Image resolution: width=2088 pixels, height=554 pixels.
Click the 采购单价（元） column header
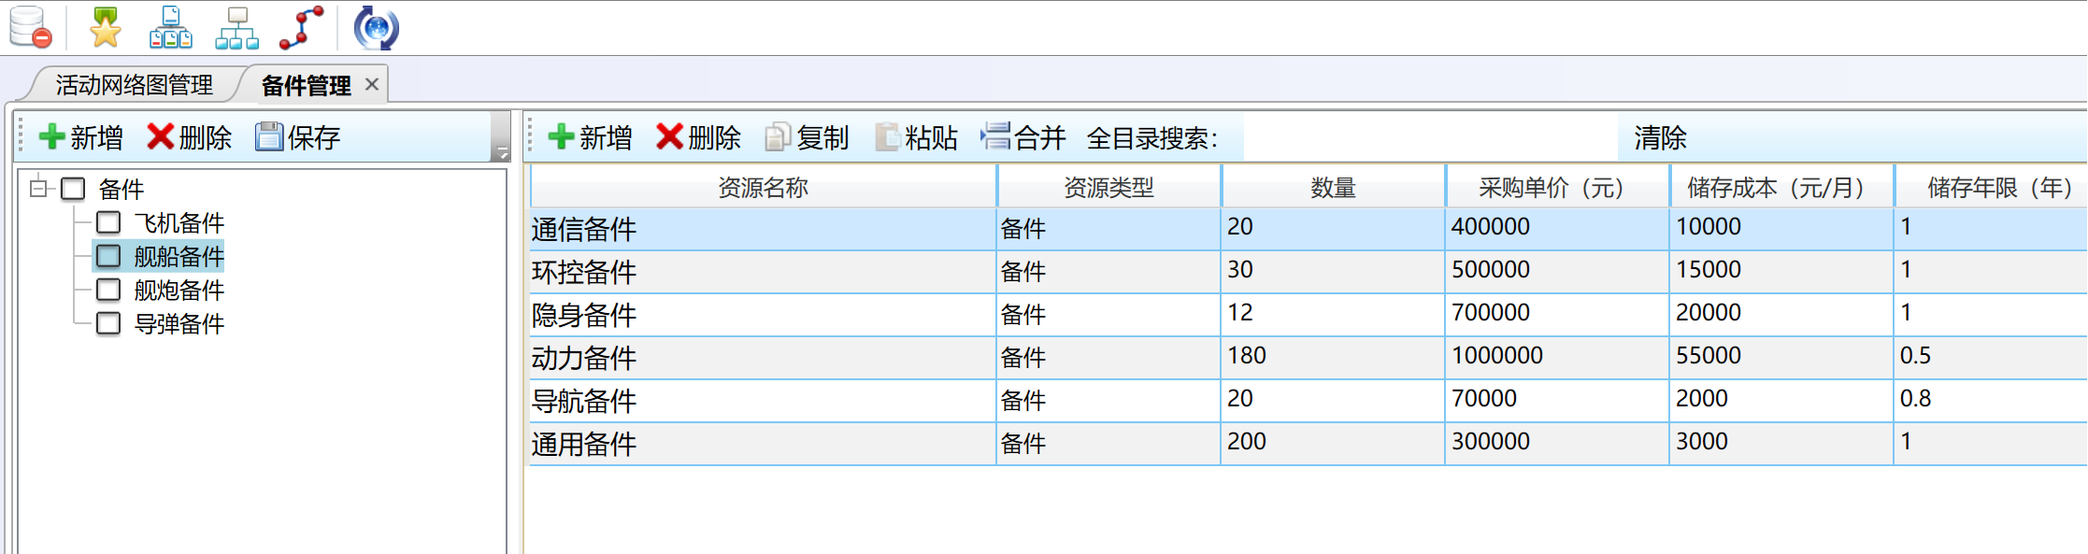tap(1557, 187)
